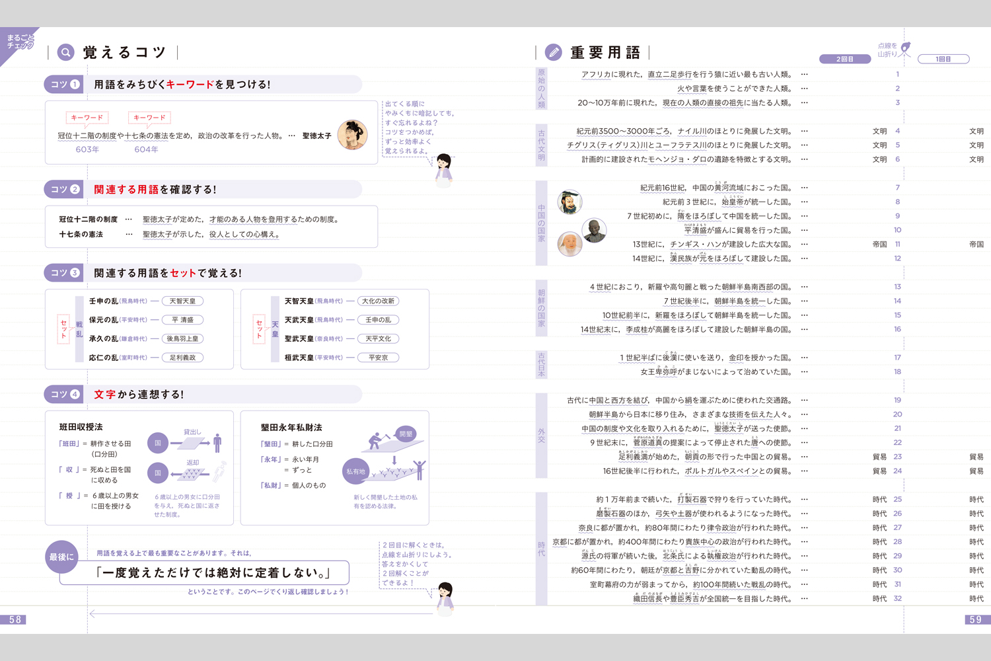Select the 原始の人類 section tab

[x=541, y=88]
